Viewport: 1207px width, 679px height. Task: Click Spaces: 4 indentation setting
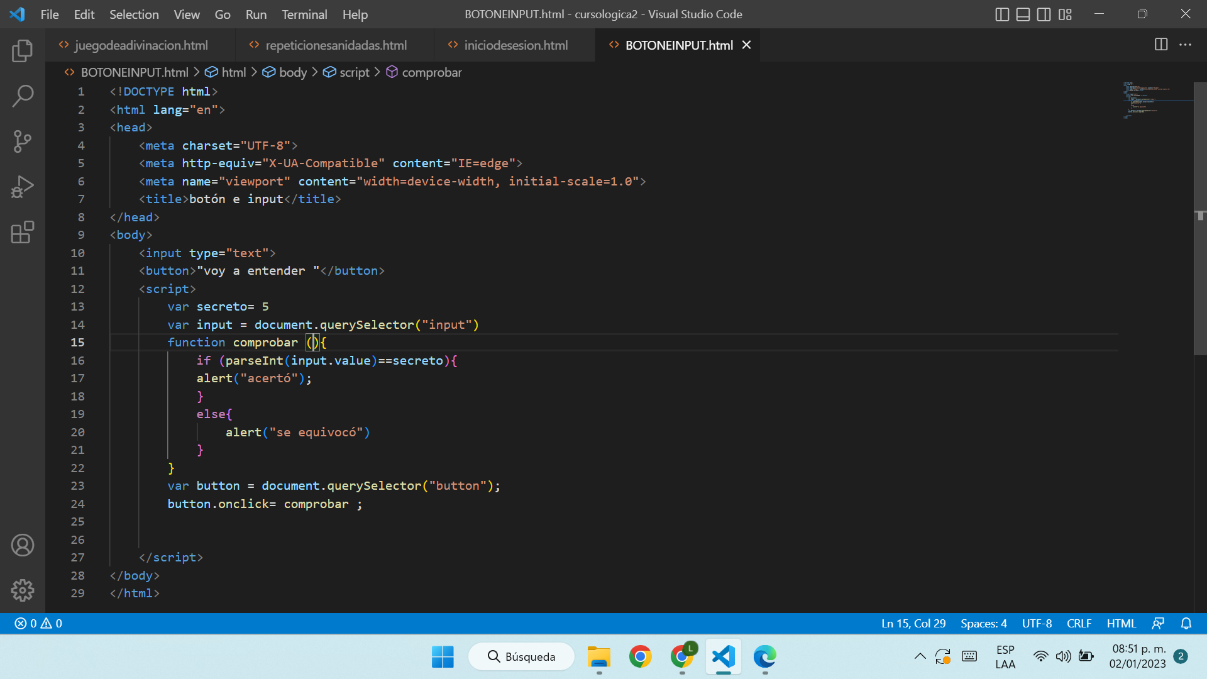click(x=983, y=623)
